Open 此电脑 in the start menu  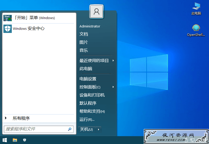tap(86, 69)
